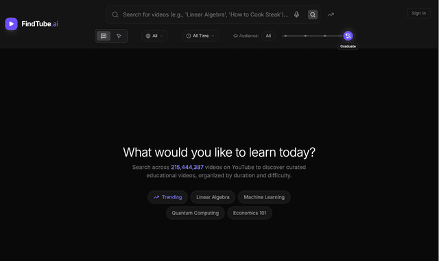Screen dimensions: 439x261
Task: Select the chat view mode icon
Action: (104, 36)
